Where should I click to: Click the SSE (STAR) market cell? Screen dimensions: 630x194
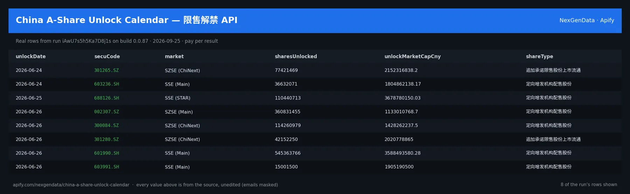(177, 98)
